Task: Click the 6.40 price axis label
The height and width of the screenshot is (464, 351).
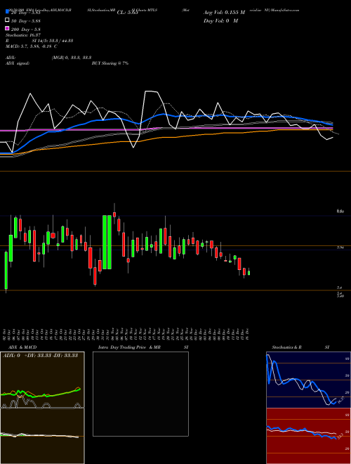Action: (340, 212)
